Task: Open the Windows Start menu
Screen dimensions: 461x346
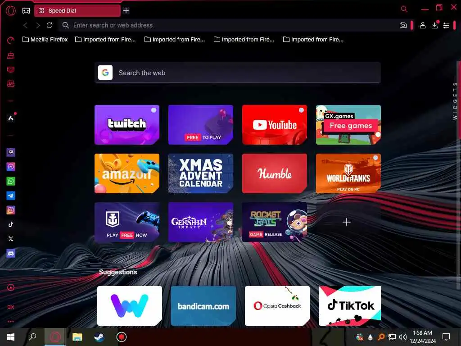Action: point(11,337)
